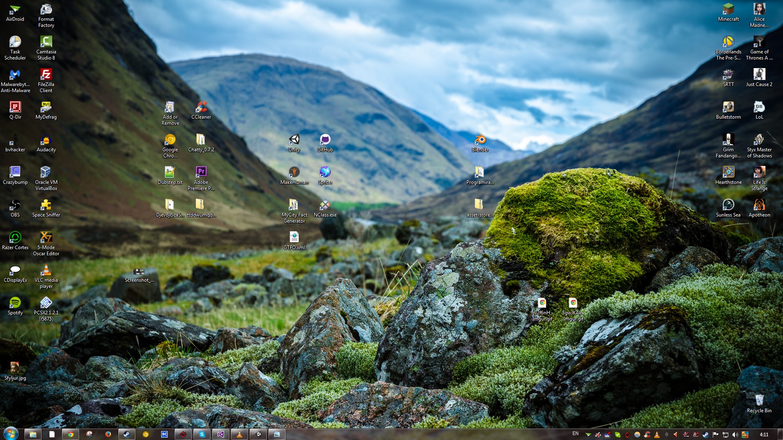
Task: Launch Adobe Premiere Pro shortcut
Action: (x=201, y=179)
